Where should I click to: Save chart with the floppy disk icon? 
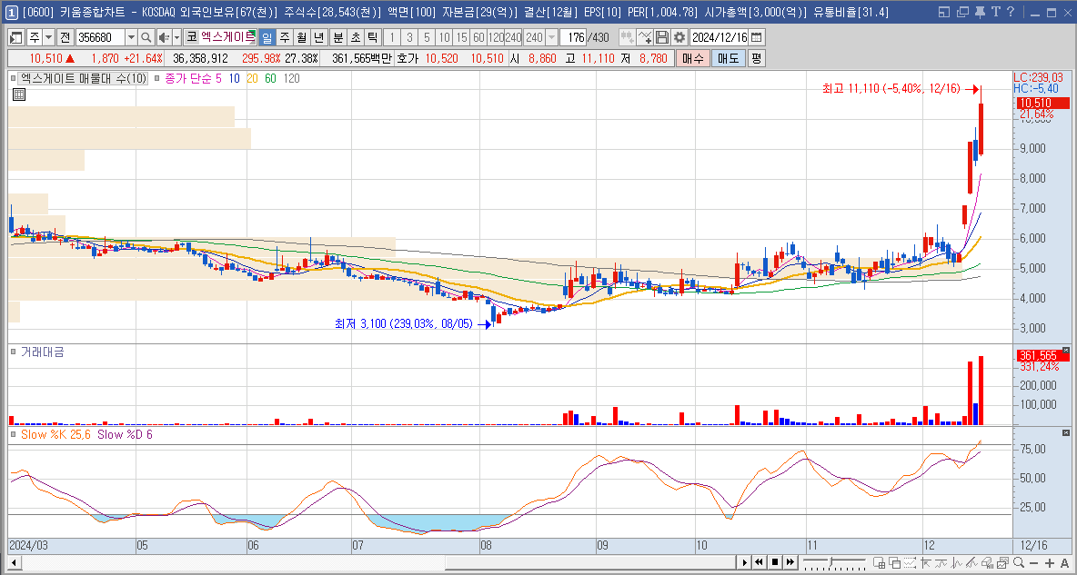[662, 37]
